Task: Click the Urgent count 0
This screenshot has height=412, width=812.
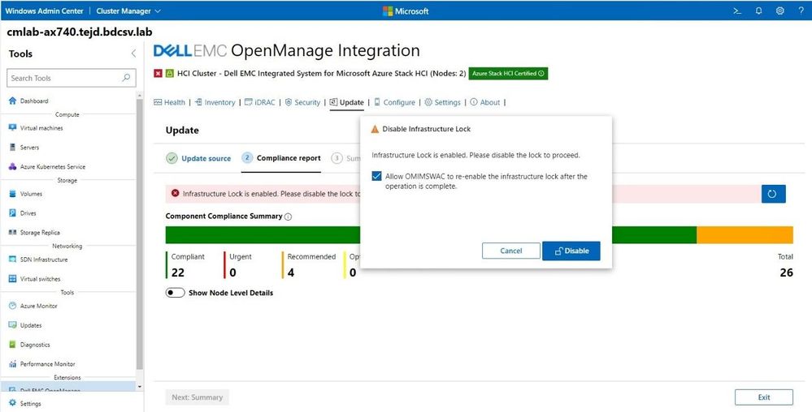Action: coord(232,273)
